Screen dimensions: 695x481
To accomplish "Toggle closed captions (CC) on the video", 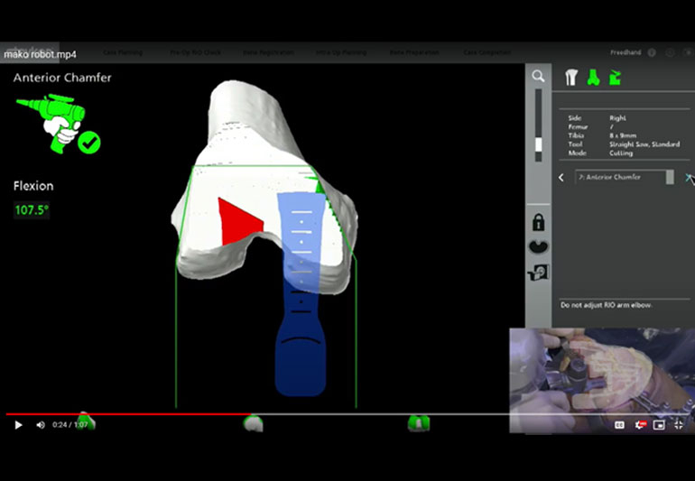I will 620,425.
